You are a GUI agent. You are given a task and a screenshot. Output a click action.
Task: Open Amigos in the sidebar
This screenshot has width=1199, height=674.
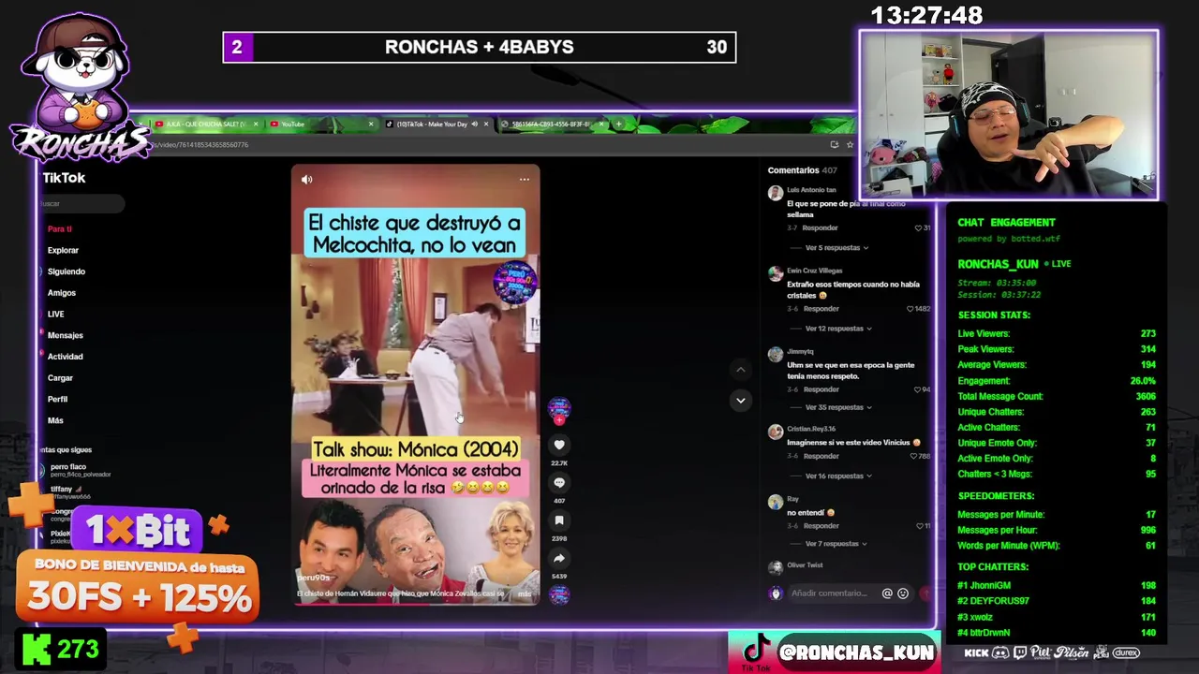(x=62, y=293)
